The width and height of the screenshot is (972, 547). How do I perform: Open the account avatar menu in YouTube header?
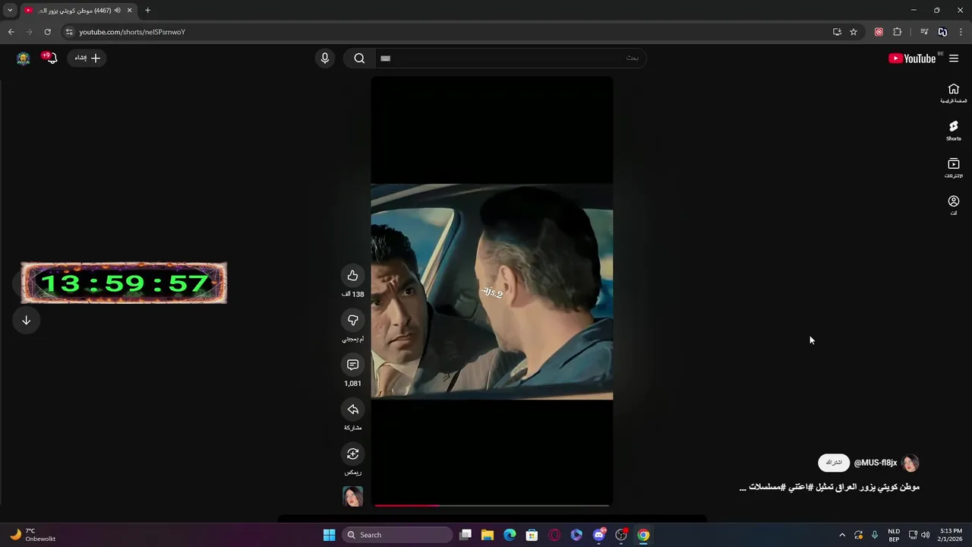[x=24, y=58]
